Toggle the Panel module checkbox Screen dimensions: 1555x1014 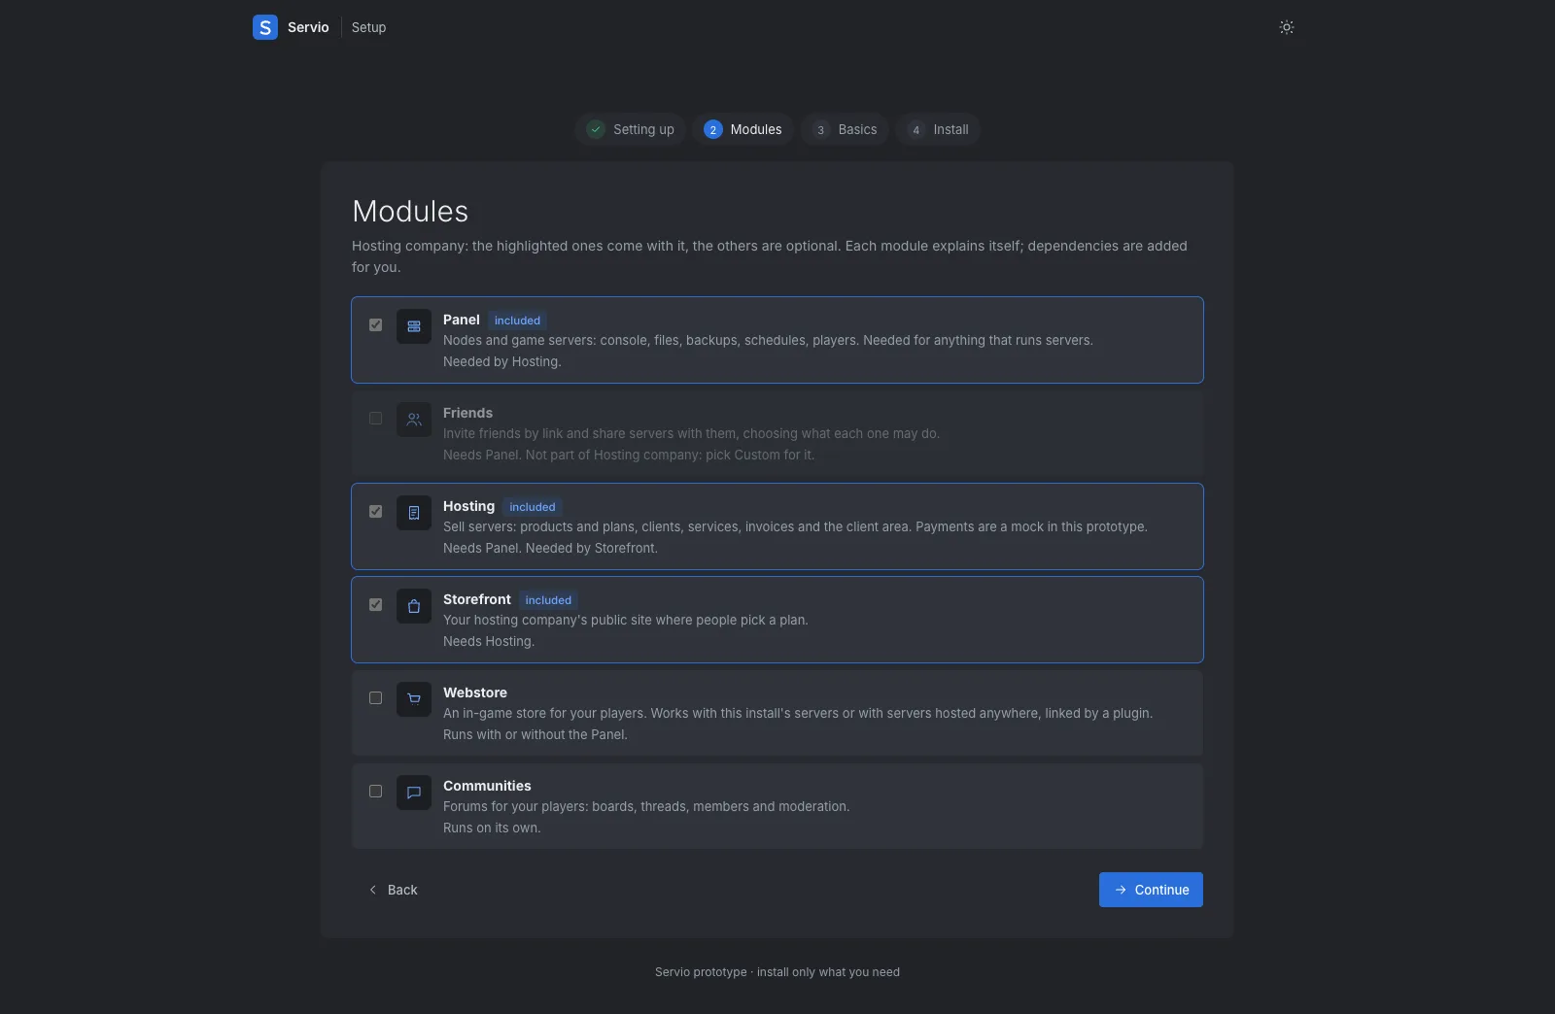pos(376,325)
